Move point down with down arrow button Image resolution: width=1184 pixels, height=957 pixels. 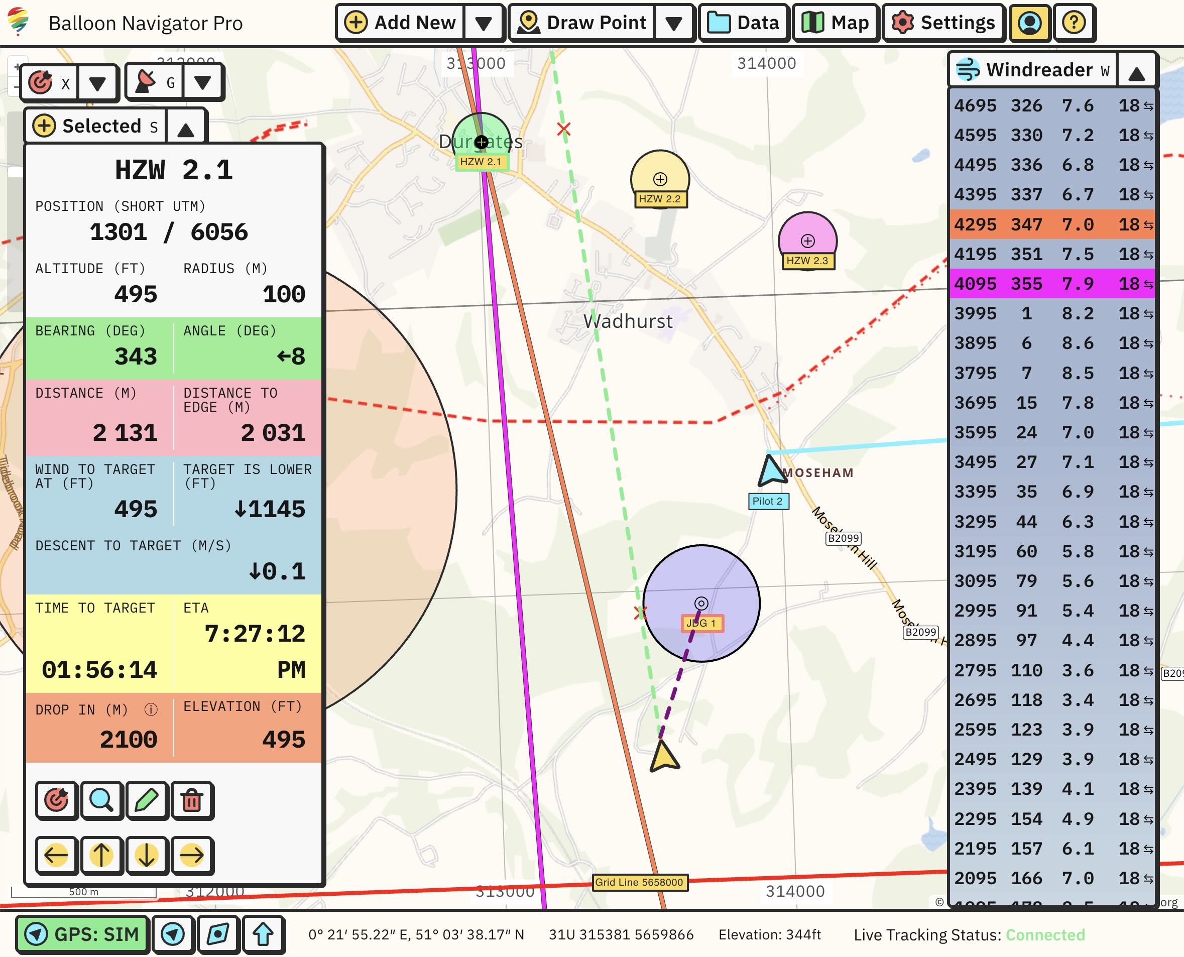[147, 855]
